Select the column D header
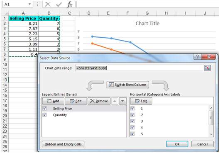Image resolution: width=220 pixels, height=153 pixels. (x=89, y=13)
